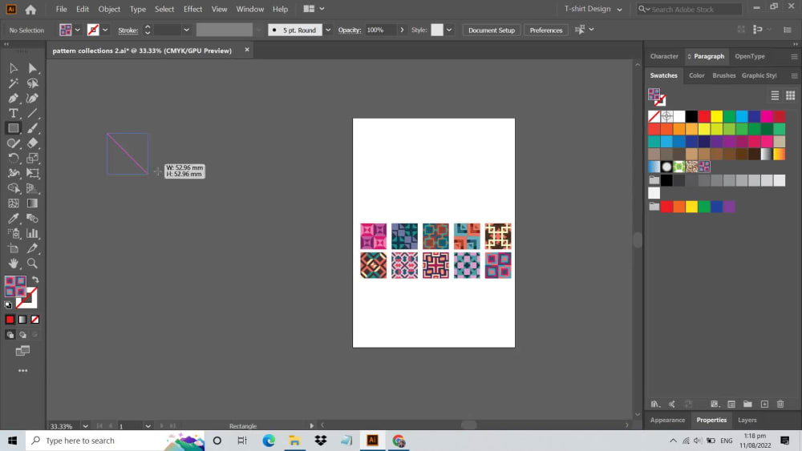Choose the Registration swatch
The image size is (802, 451).
pos(666,116)
